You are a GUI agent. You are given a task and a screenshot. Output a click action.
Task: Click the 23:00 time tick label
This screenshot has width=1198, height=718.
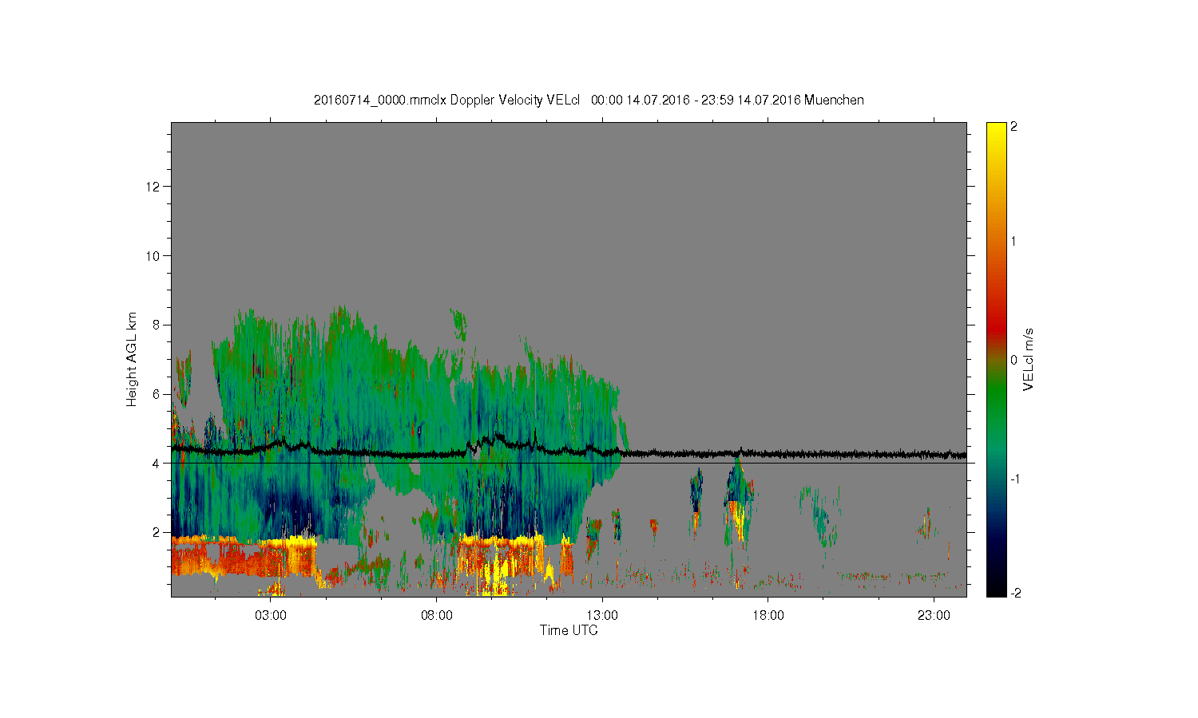(x=934, y=616)
